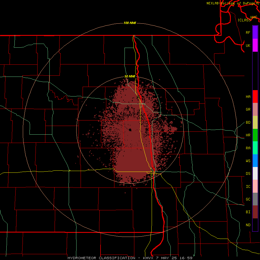Image resolution: width=260 pixels, height=260 pixels.
Task: Click the BD yellow legend swatch
Action: click(x=255, y=122)
